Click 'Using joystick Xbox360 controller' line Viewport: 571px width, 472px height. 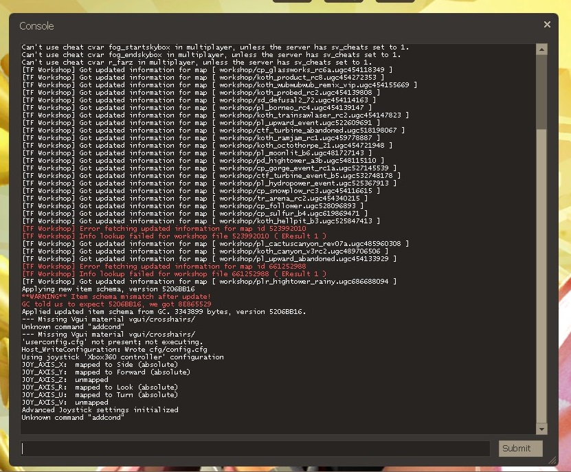(123, 357)
